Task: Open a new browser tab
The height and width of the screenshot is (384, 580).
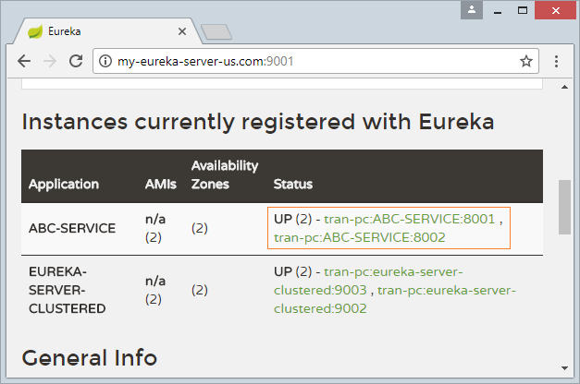Action: (216, 31)
